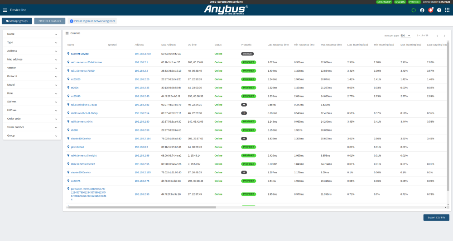This screenshot has height=241, width=453.
Task: Expand the Mac address filter
Action: tap(32, 59)
